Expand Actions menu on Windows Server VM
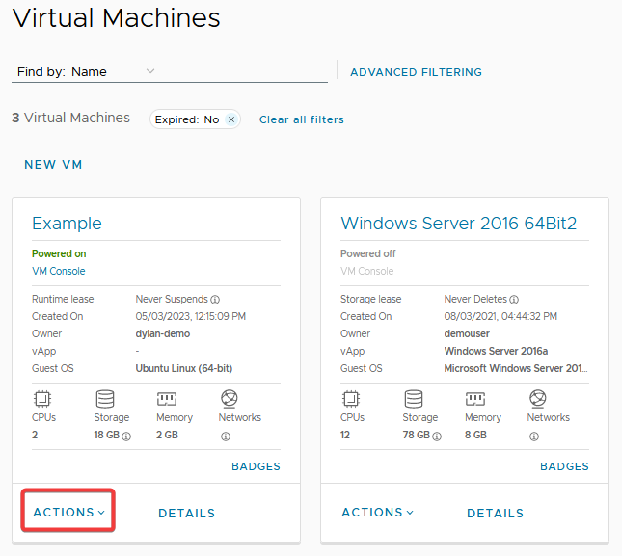 pos(377,513)
